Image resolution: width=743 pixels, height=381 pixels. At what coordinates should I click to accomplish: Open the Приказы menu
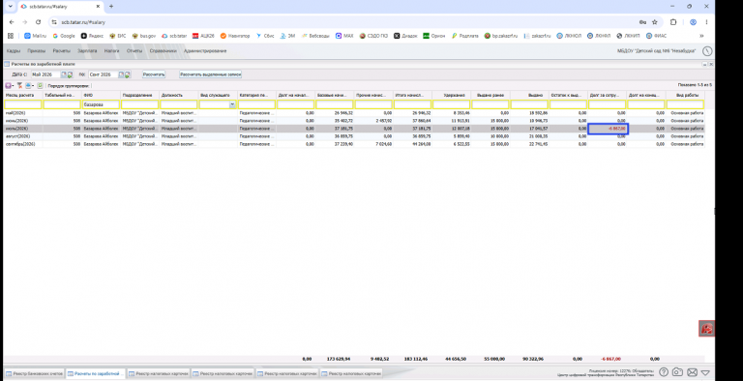coord(37,50)
